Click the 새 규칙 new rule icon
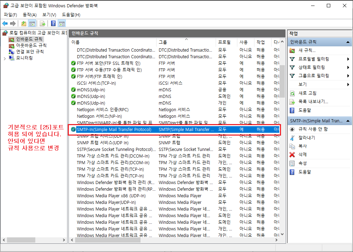The width and height of the screenshot is (353, 252). click(x=292, y=51)
